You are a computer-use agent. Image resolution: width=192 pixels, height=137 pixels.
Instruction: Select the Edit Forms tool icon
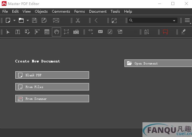(47, 32)
